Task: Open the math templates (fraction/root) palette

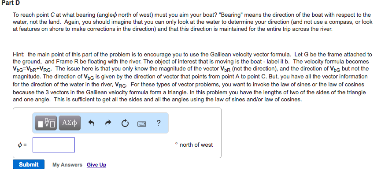Action: 45,123
